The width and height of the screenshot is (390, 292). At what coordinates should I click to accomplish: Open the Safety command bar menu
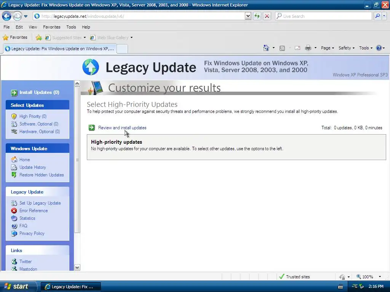(347, 48)
